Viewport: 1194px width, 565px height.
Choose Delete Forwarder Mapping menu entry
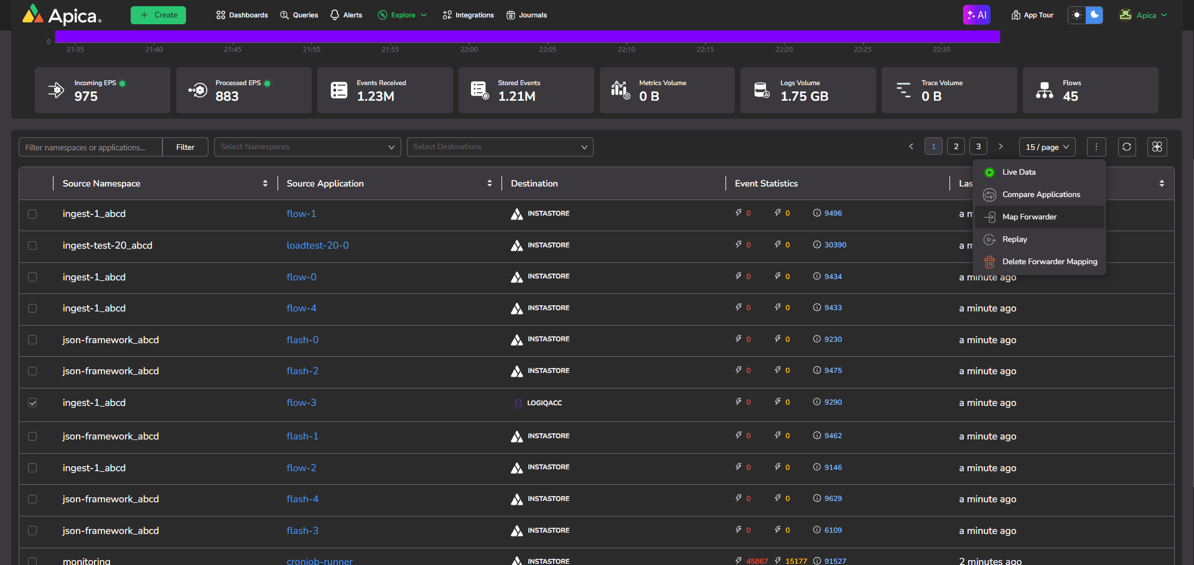tap(1049, 262)
